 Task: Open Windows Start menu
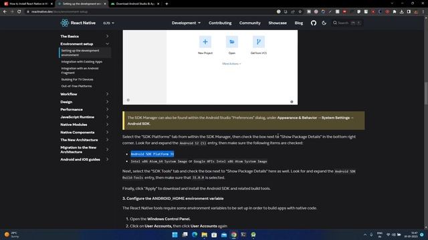(x=175, y=235)
